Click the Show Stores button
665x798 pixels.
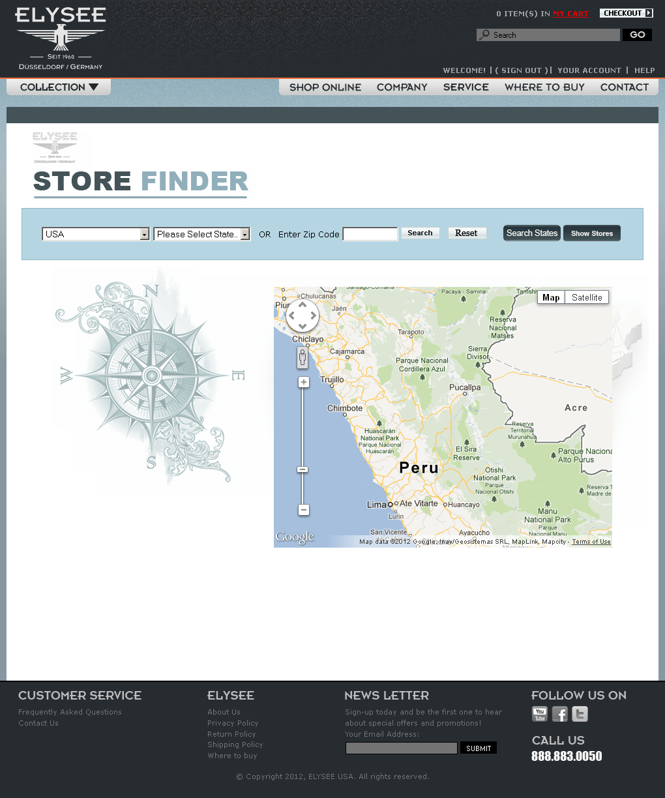[592, 233]
